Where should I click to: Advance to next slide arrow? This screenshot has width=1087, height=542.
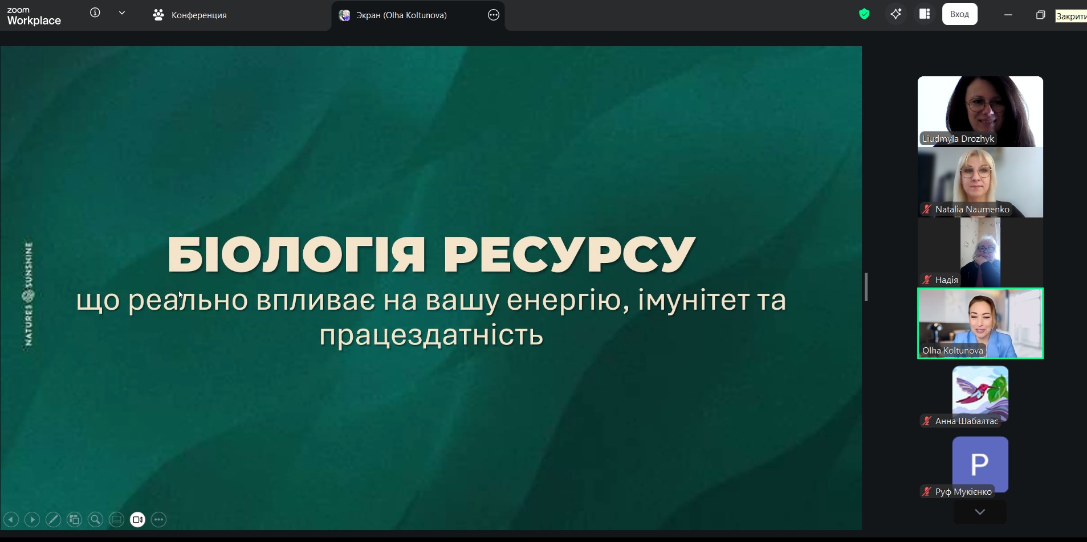(32, 519)
